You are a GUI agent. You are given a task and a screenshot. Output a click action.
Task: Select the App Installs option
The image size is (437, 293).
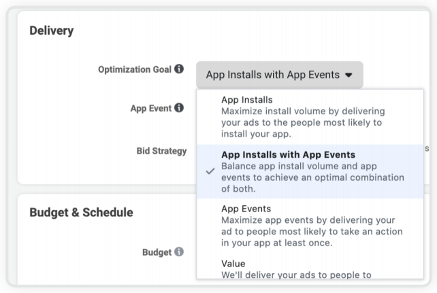[x=246, y=100]
